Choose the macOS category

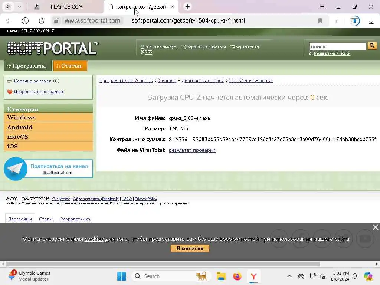click(x=48, y=137)
